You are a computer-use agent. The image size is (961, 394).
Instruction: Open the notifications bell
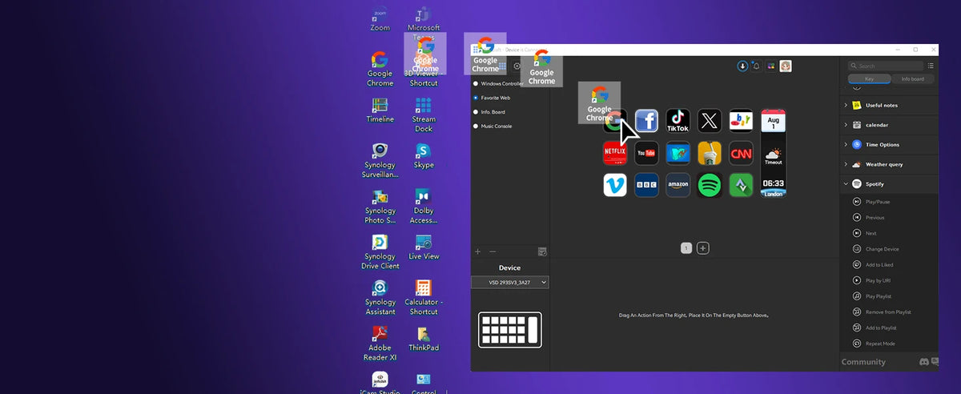756,66
